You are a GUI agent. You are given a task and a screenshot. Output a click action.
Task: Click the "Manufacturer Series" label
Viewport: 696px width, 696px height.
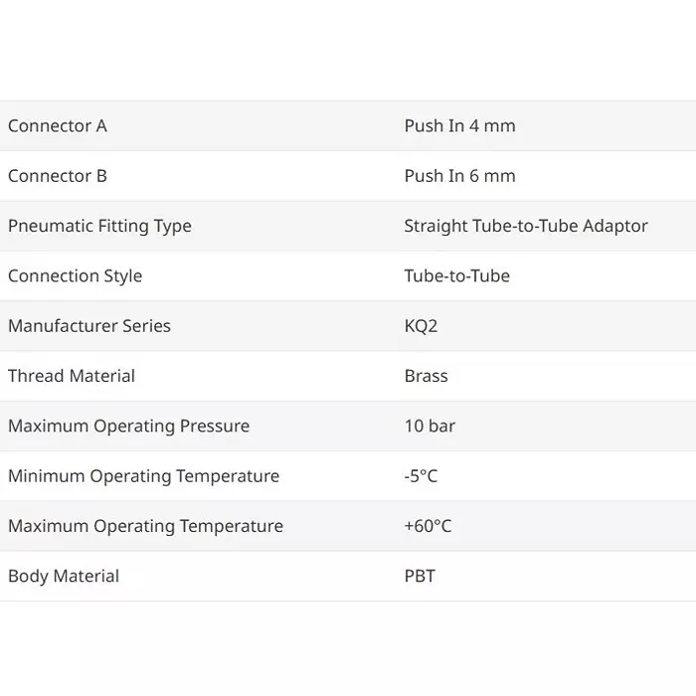pos(89,326)
